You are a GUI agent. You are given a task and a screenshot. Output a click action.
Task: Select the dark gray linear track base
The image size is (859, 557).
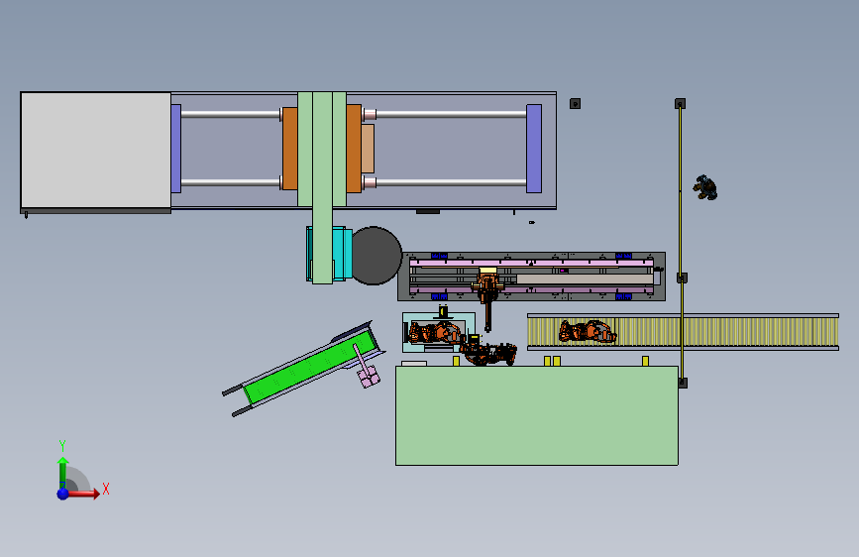(531, 277)
